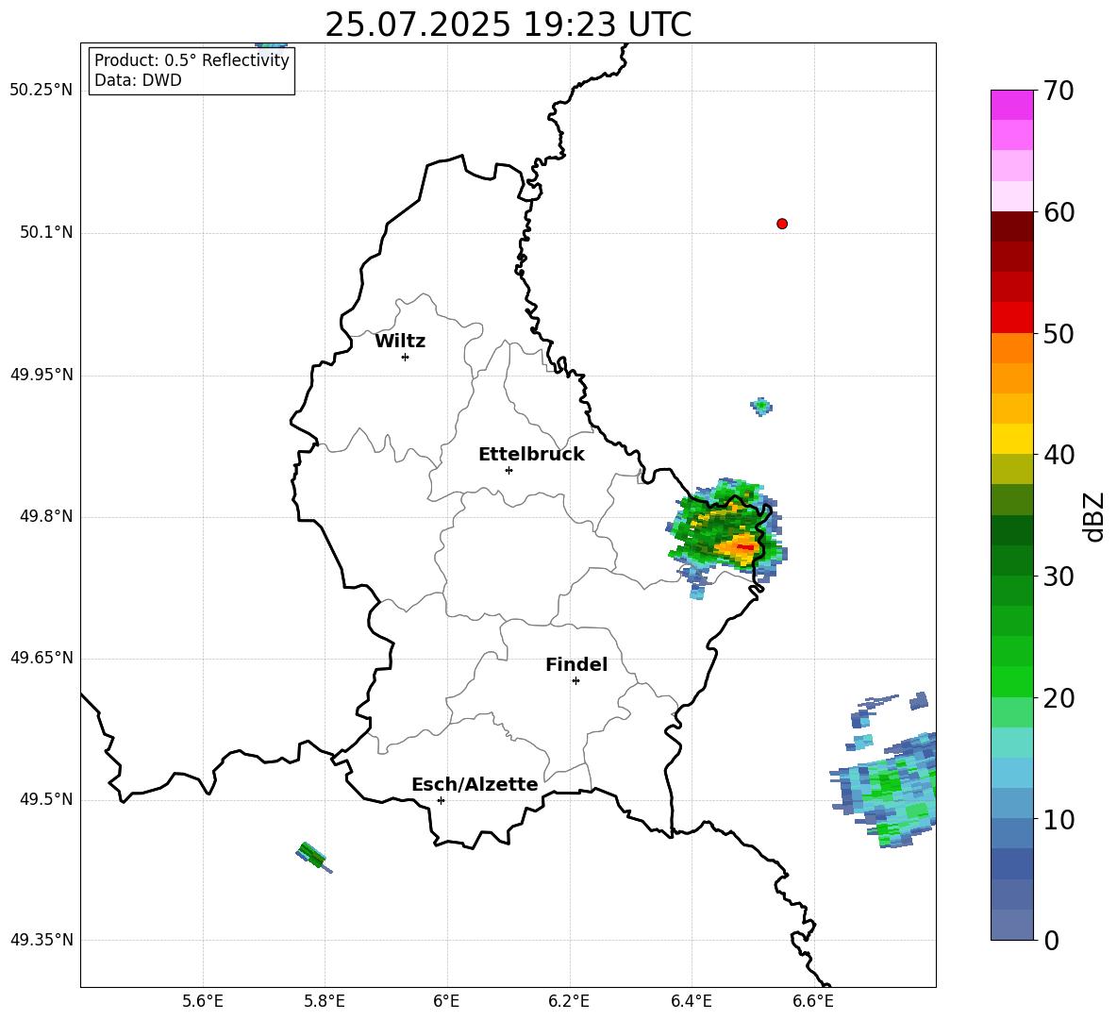
Task: Click the 'Findel' city label
Action: pyautogui.click(x=576, y=664)
